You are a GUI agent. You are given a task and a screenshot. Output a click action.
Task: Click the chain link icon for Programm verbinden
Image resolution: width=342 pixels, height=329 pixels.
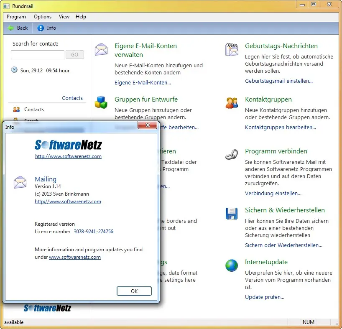pyautogui.click(x=232, y=154)
